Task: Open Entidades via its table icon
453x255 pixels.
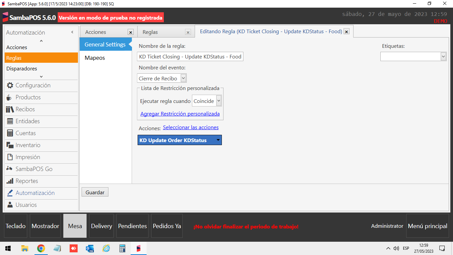Action: pos(10,121)
